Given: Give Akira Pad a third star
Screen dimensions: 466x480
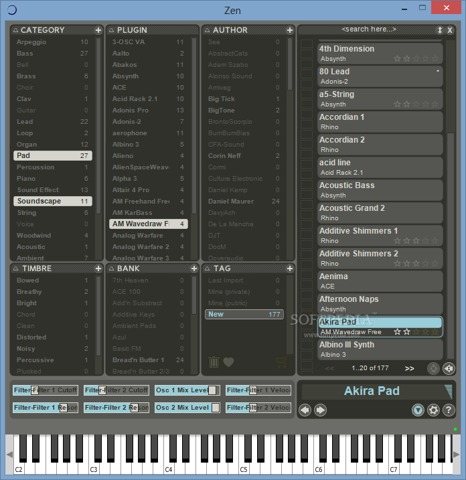Looking at the screenshot, I should tap(416, 331).
